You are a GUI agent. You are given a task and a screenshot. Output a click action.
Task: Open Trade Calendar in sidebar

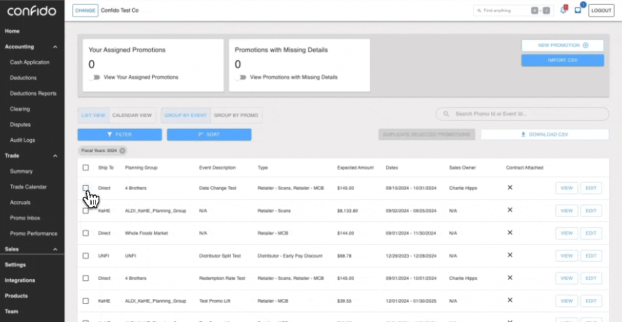28,186
